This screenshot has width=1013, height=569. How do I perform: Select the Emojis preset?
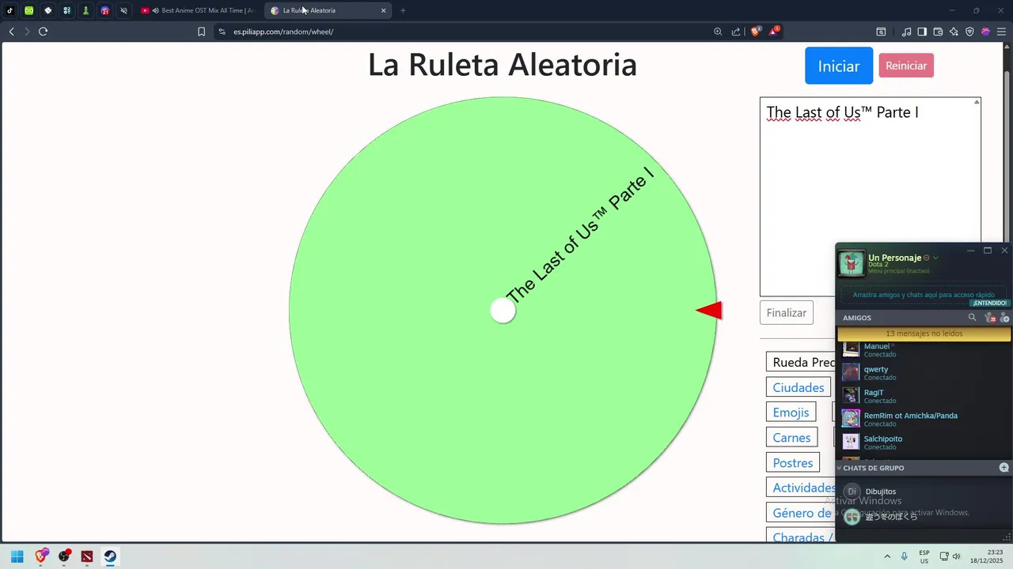[791, 412]
